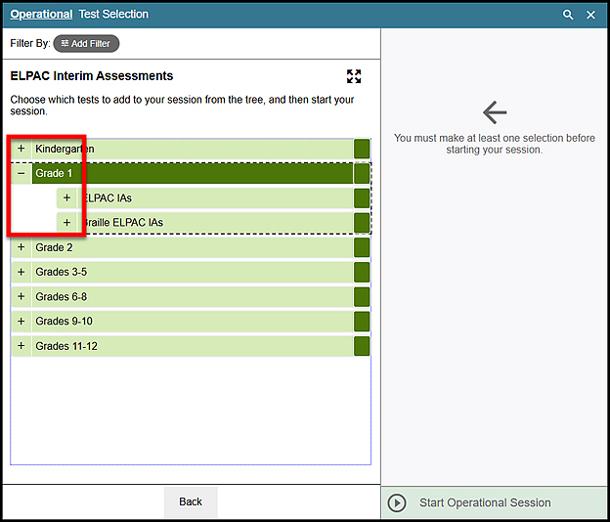Click the Add Filter button
The height and width of the screenshot is (522, 610).
click(86, 44)
